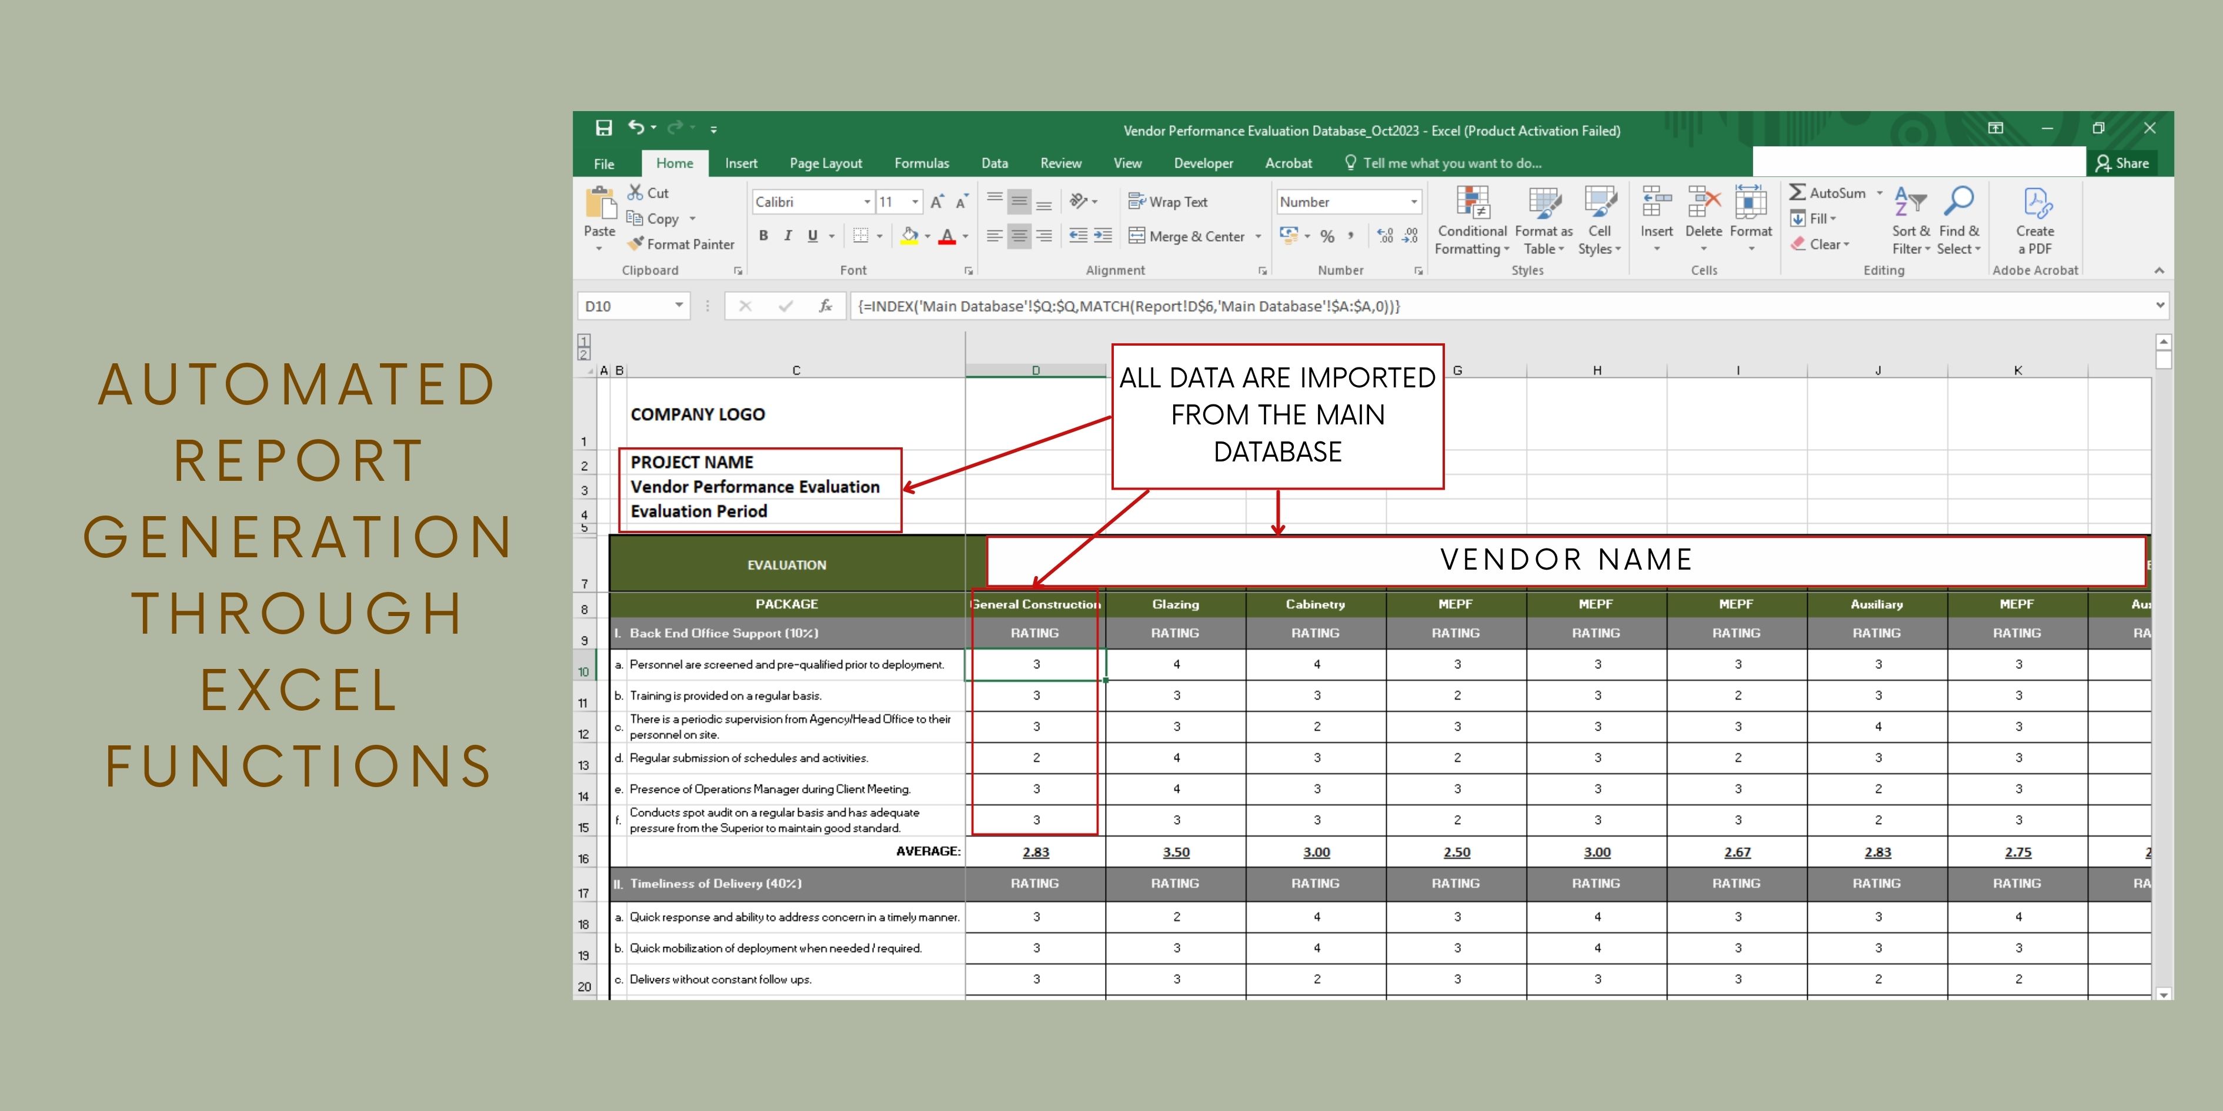Open Find & Select tools
The height and width of the screenshot is (1111, 2223).
pos(1958,221)
